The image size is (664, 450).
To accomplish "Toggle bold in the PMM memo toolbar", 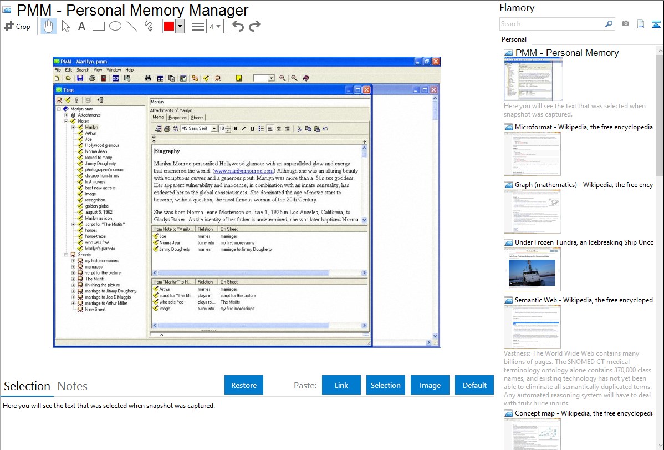I will pos(236,129).
